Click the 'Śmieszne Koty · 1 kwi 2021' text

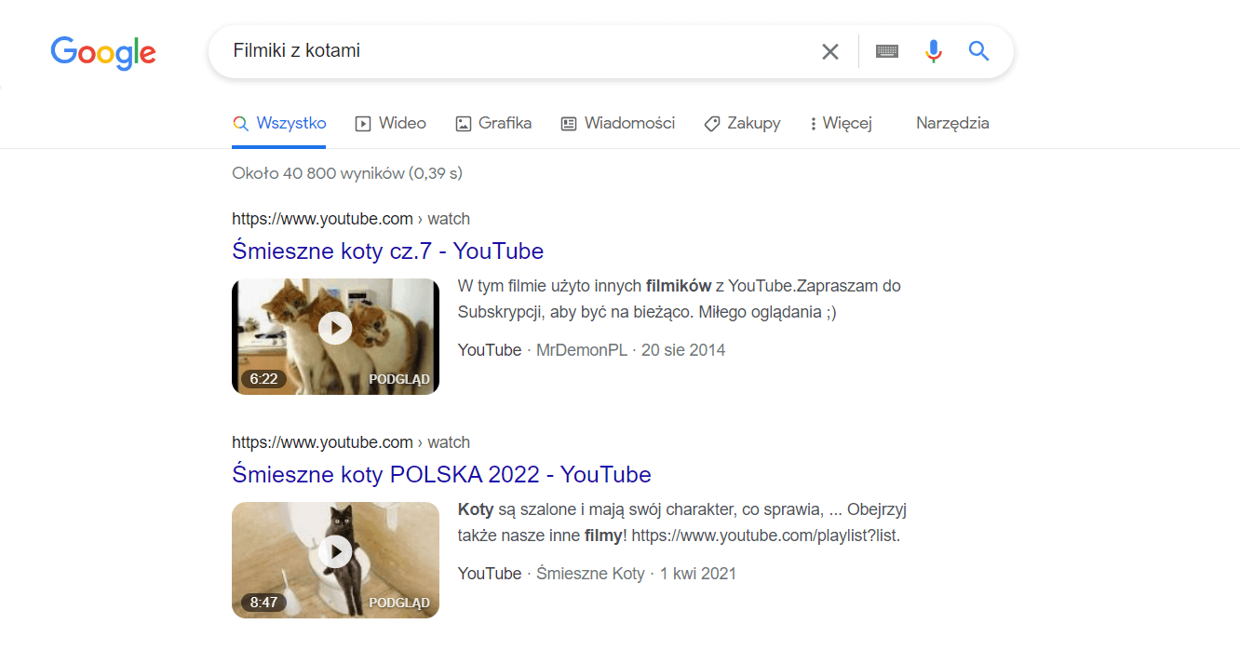[x=636, y=574]
